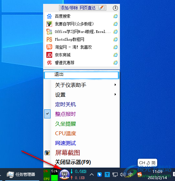Click the power timer icon at menu top
Screen dimensions: 175x181
pos(115,8)
